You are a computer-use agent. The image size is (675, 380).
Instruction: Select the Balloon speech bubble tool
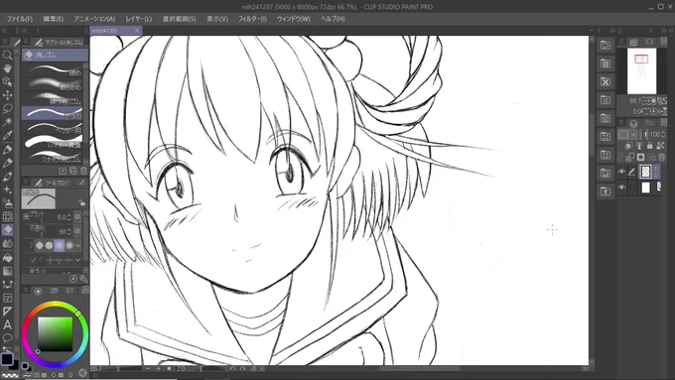tap(7, 337)
